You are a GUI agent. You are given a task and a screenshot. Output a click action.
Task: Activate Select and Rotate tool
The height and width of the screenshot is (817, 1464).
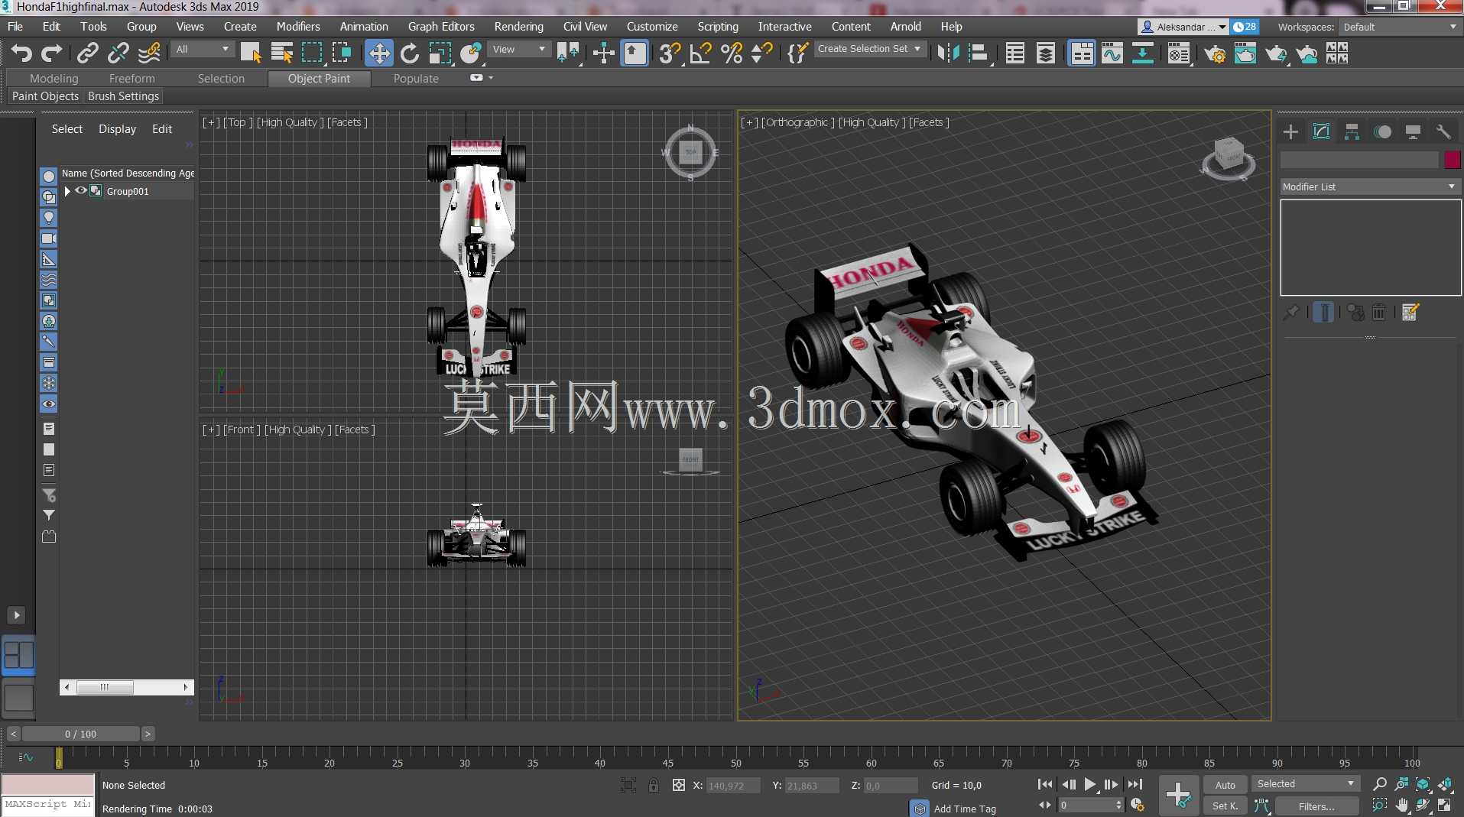[410, 53]
